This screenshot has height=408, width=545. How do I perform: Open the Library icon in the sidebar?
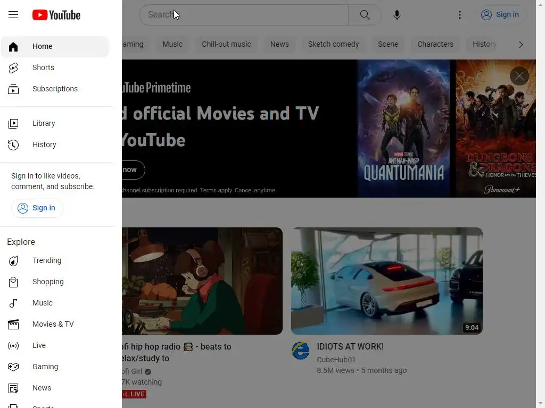click(x=13, y=123)
